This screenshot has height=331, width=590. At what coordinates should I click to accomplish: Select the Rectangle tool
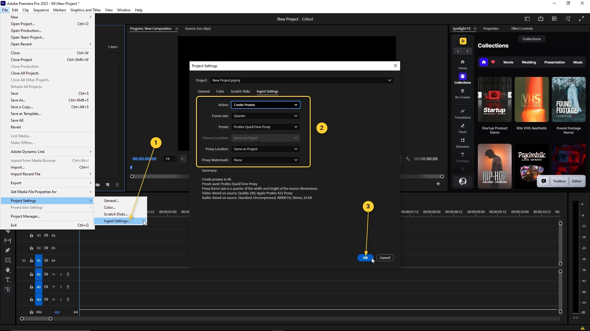coord(8,260)
